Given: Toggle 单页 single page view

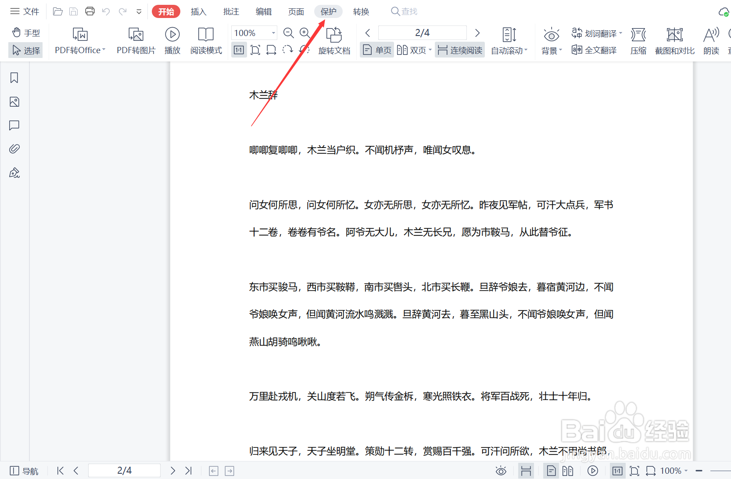Looking at the screenshot, I should [x=377, y=50].
